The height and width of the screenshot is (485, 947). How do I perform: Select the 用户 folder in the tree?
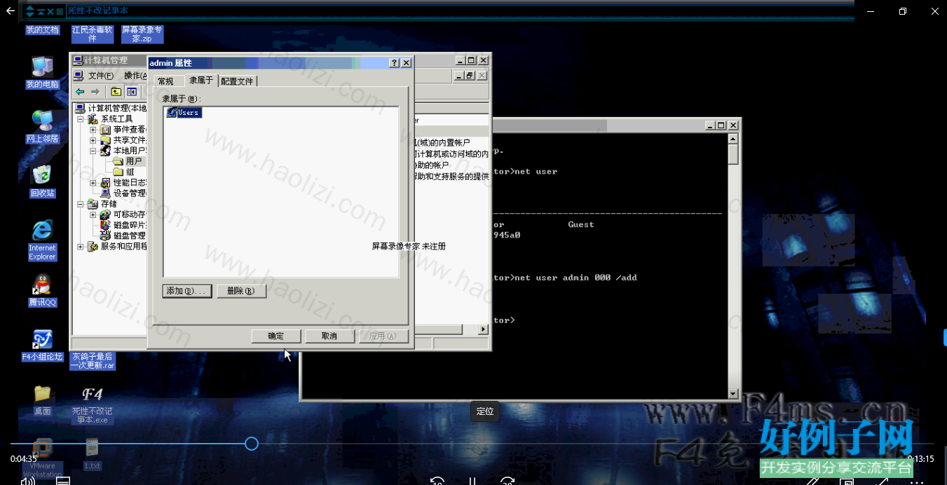(128, 161)
